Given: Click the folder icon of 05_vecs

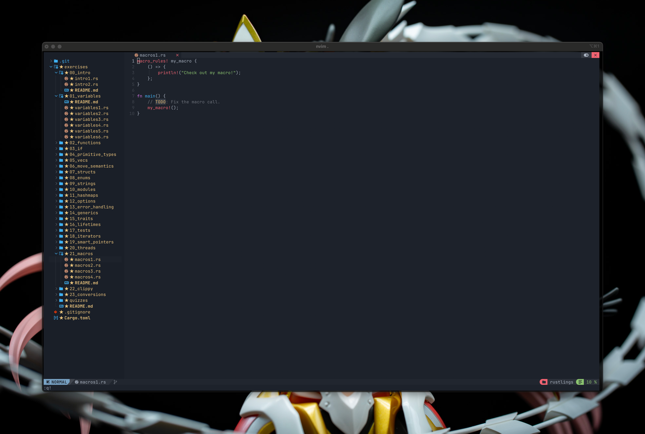Looking at the screenshot, I should (61, 160).
